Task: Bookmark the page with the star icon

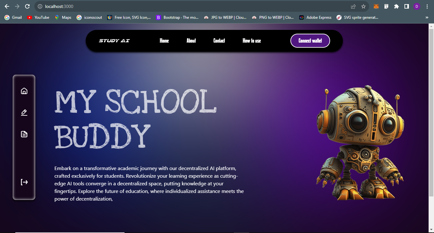Action: (x=363, y=6)
